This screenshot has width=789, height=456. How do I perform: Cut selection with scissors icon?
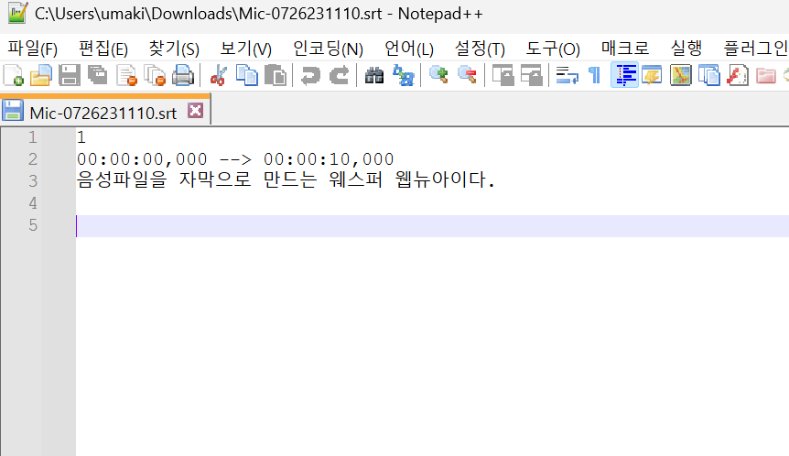(219, 75)
